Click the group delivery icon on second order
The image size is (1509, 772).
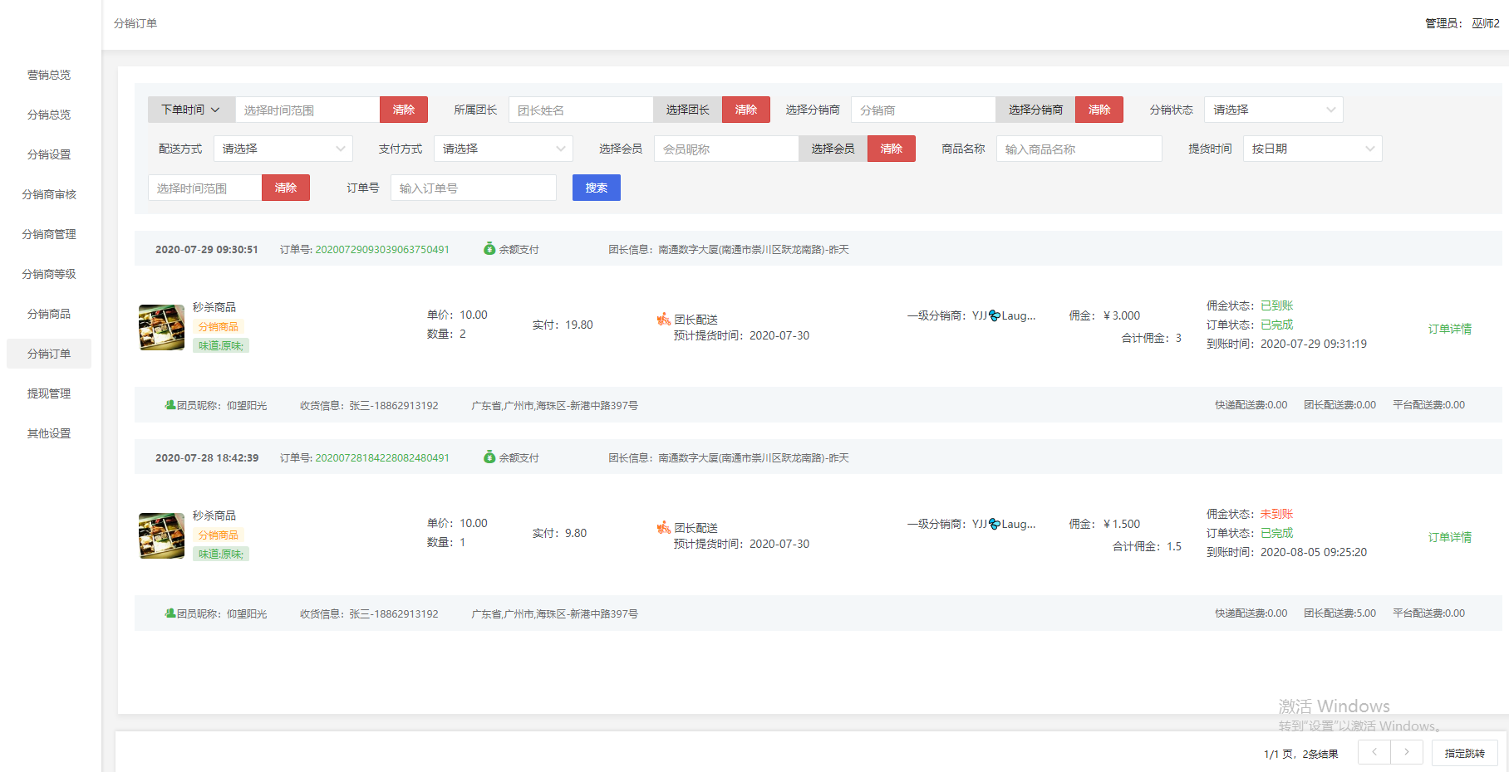(x=663, y=528)
